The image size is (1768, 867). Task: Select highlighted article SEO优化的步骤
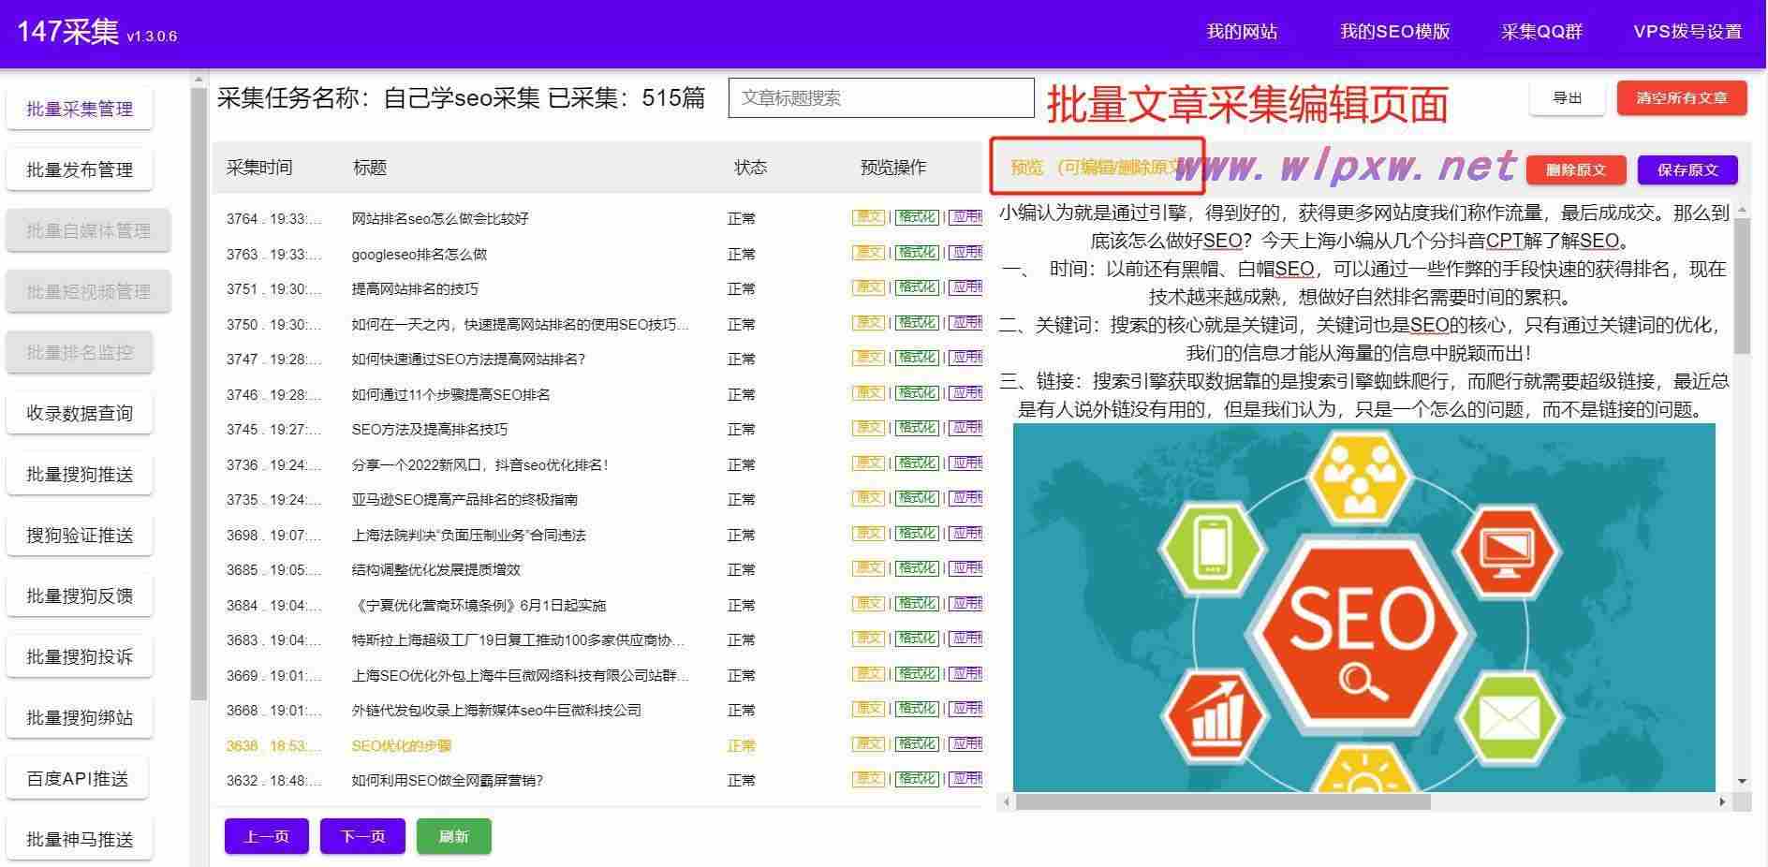point(402,745)
